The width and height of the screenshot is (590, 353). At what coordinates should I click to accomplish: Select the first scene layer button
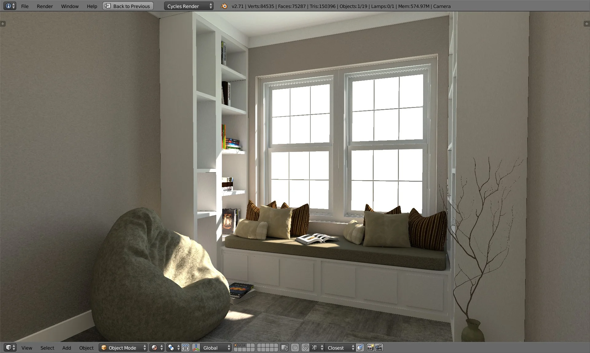[x=236, y=346]
